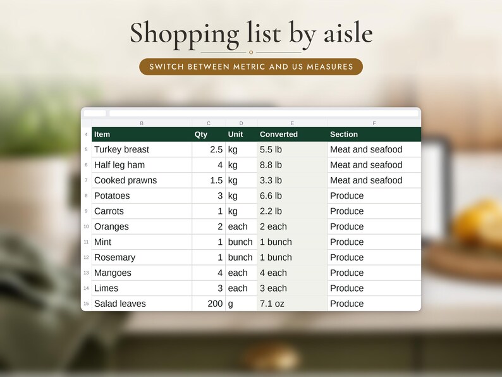Select the Unit header cell

(x=242, y=134)
